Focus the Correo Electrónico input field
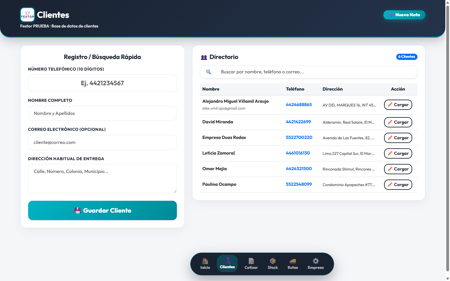Screen dimensions: 450x281 [x=102, y=142]
